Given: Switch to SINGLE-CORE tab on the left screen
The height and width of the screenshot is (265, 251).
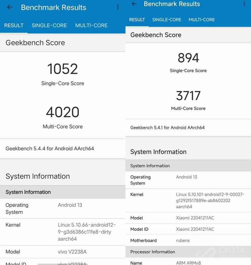Looking at the screenshot, I should click(x=49, y=25).
